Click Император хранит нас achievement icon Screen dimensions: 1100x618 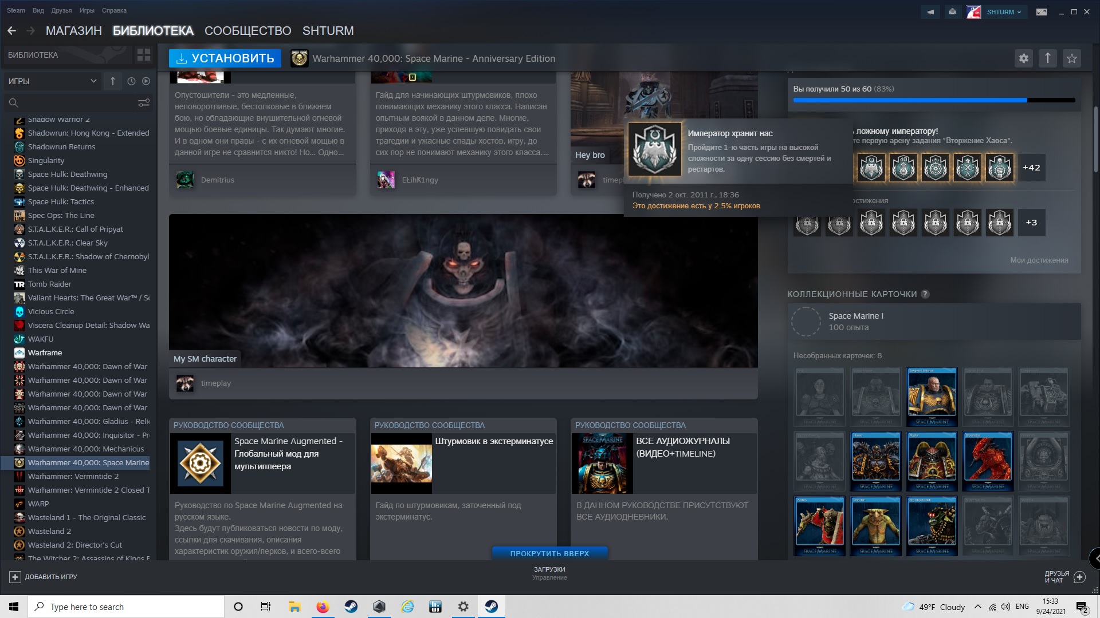click(655, 149)
